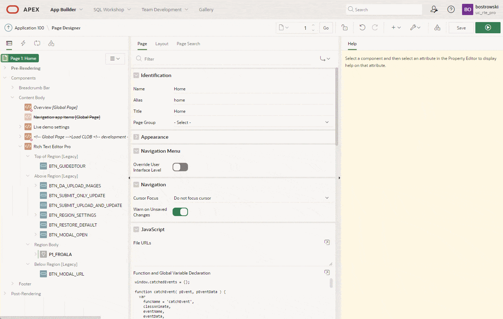The width and height of the screenshot is (503, 319).
Task: Expand the Live demo settings region
Action: click(20, 127)
